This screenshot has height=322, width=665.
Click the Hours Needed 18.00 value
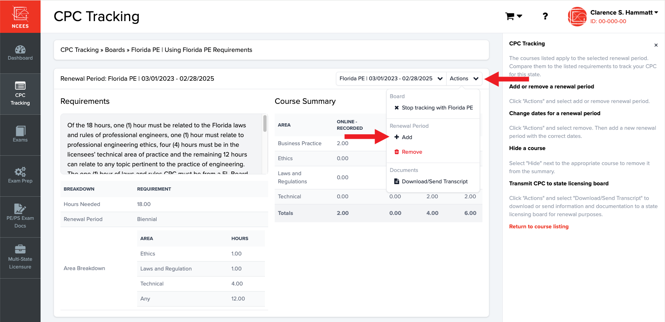click(x=144, y=204)
